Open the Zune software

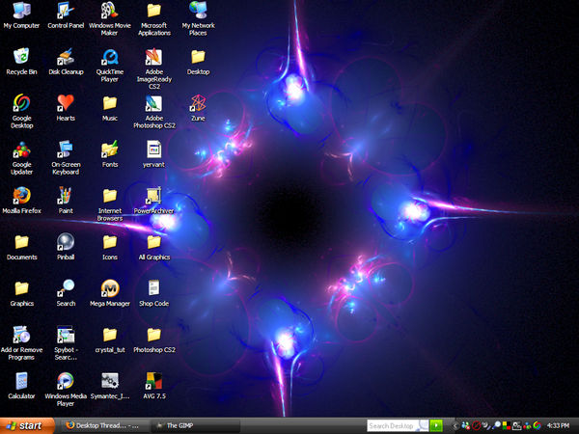[198, 107]
